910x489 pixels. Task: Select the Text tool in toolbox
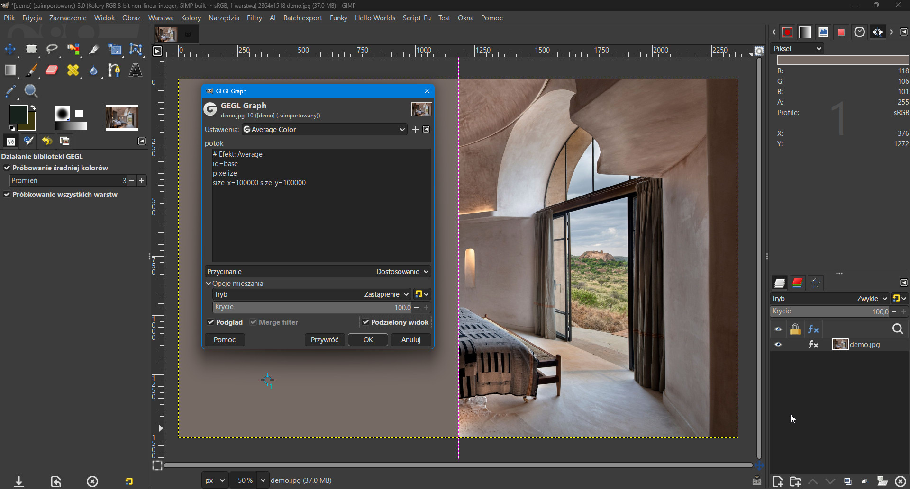136,71
